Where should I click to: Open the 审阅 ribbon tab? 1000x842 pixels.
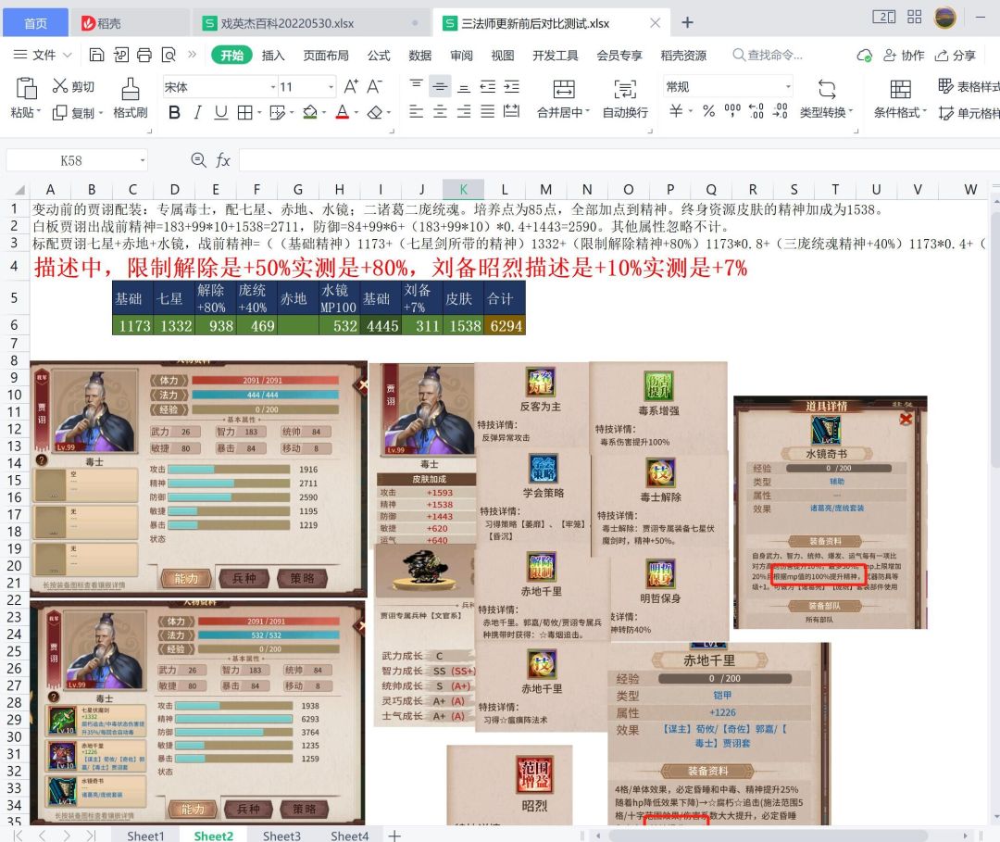pos(462,56)
